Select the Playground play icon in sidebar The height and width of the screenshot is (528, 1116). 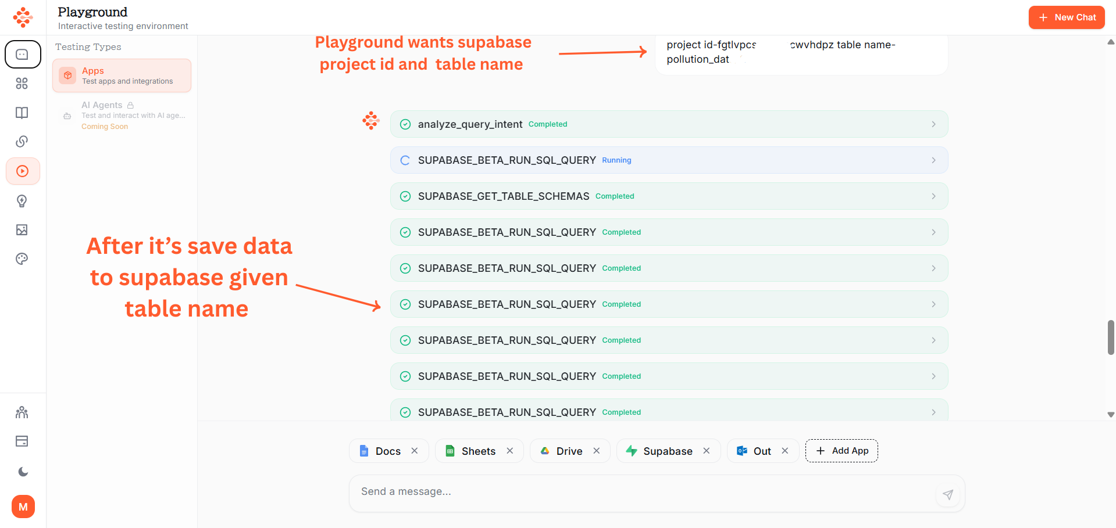(x=23, y=171)
